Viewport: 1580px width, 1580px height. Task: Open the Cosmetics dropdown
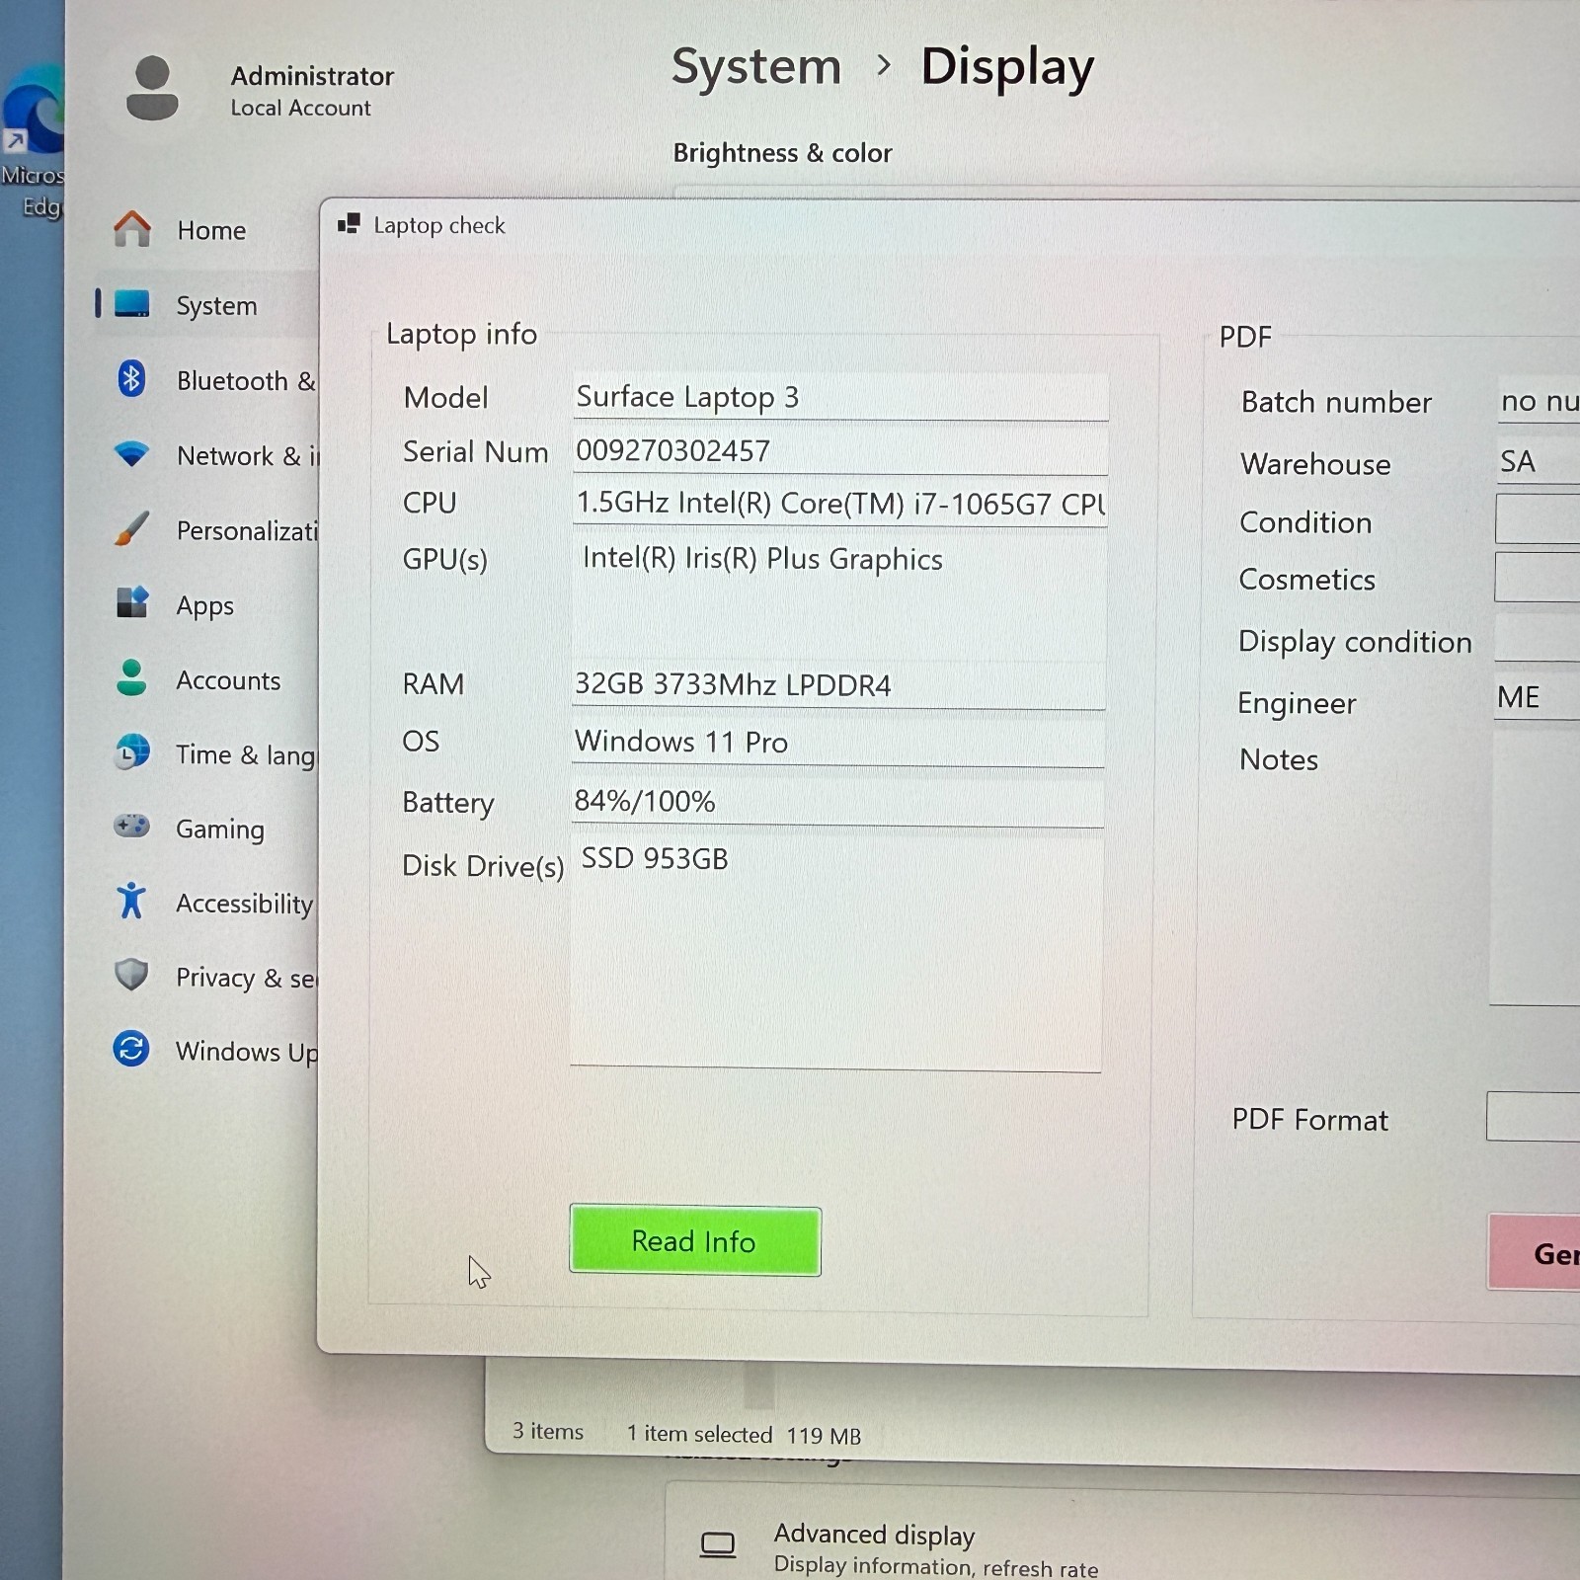[1537, 577]
